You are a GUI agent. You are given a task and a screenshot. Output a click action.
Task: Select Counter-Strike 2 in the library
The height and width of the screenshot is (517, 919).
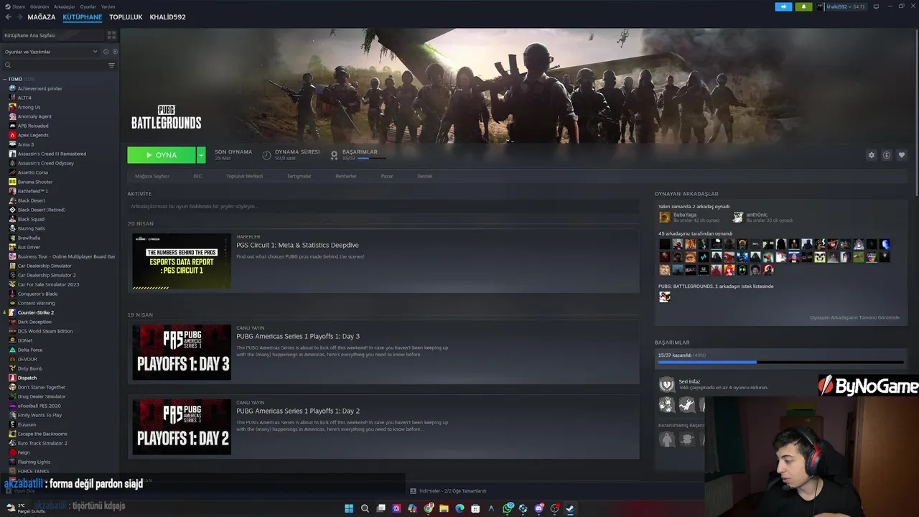tap(36, 312)
